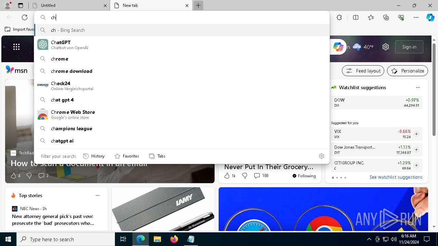The image size is (438, 246).
Task: Filter search by Tabs
Action: pyautogui.click(x=157, y=156)
